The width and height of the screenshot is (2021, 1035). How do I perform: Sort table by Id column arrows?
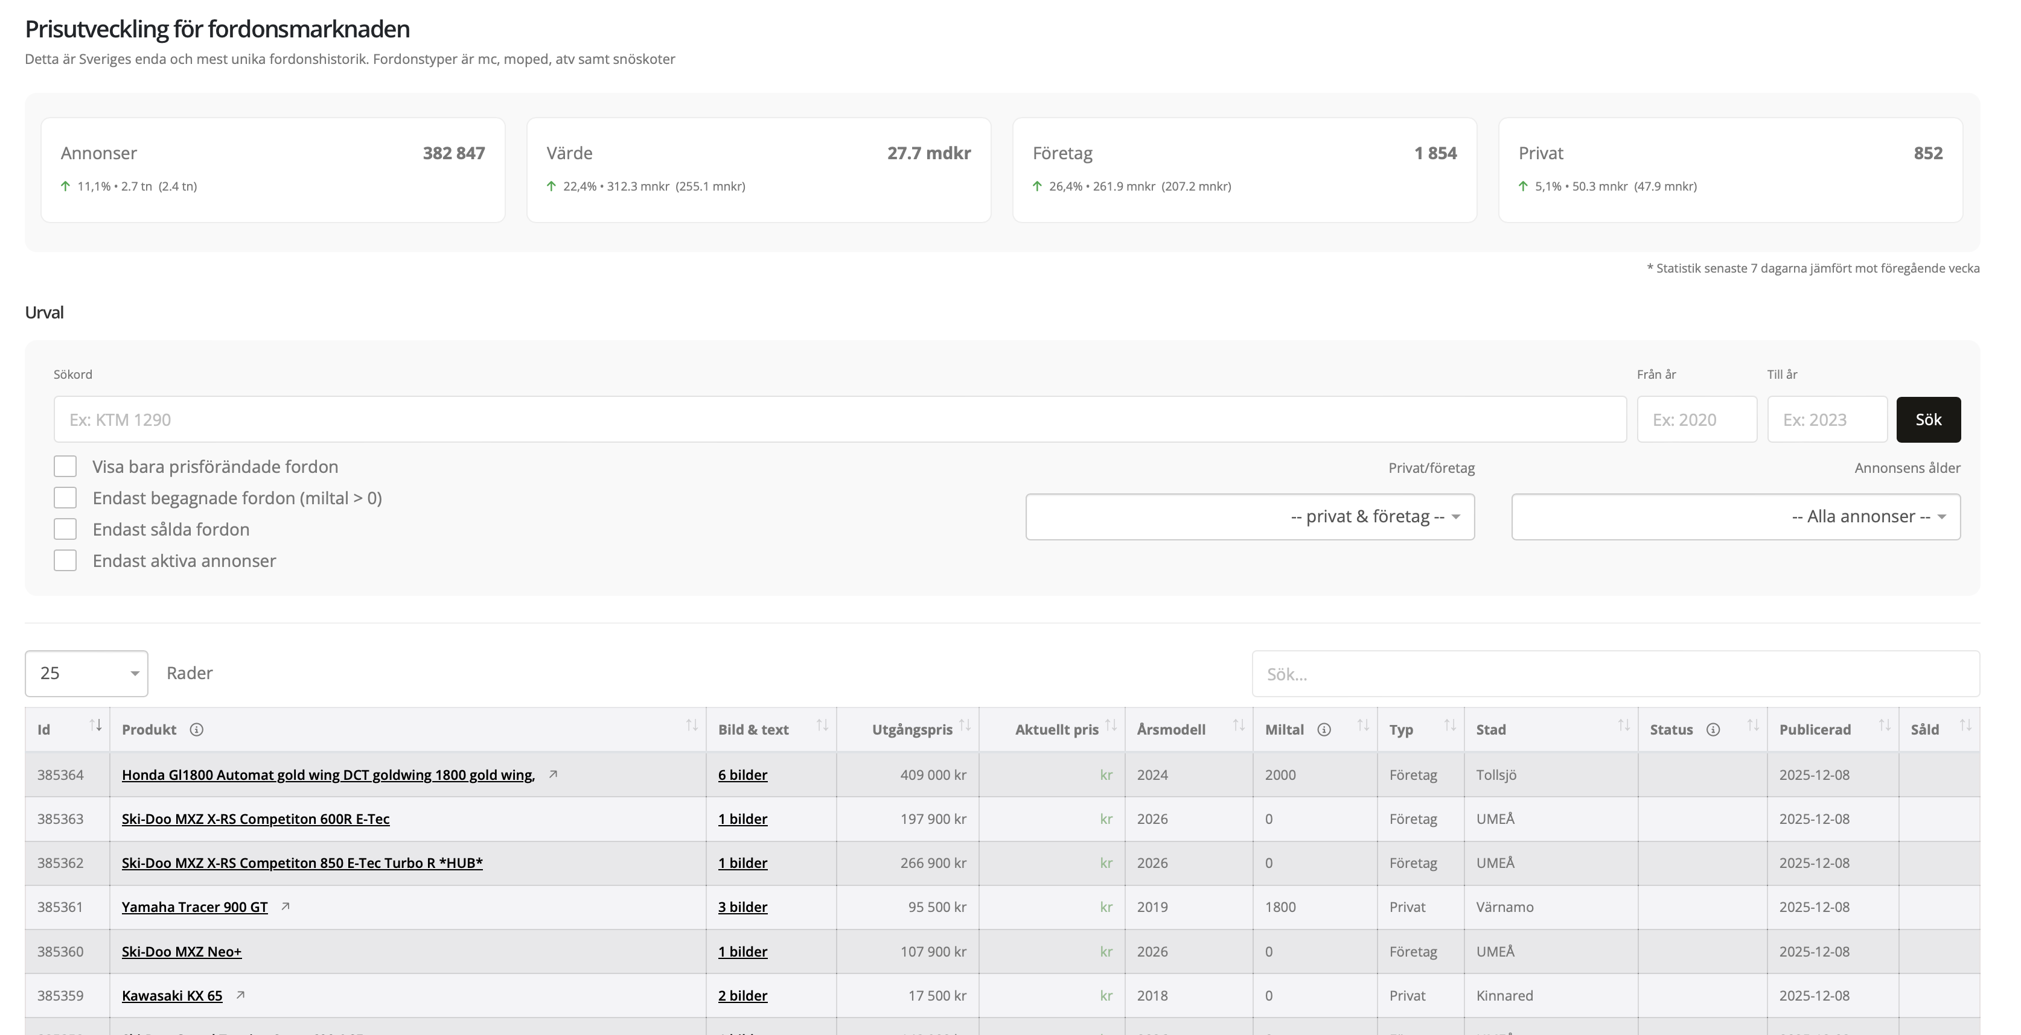click(x=96, y=725)
